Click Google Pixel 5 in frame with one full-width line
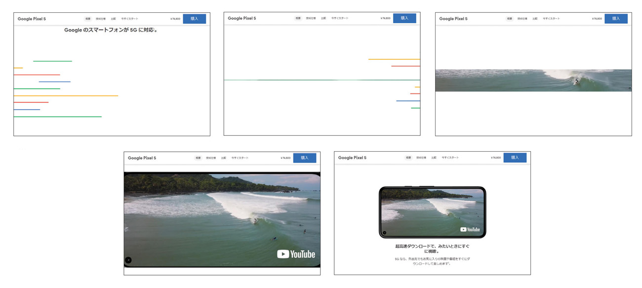642x288 pixels. coord(242,18)
